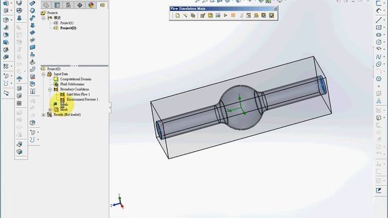This screenshot has width=388, height=218.
Task: Close the Flow Simulation Main floating toolbar
Action: [x=275, y=8]
